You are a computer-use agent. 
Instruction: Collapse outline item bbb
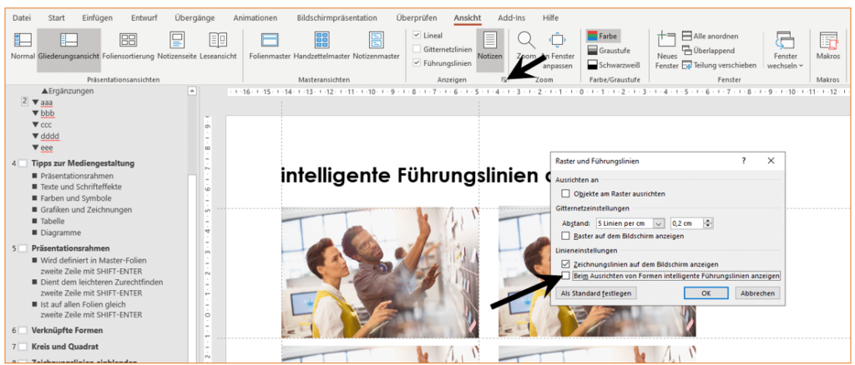pyautogui.click(x=35, y=113)
